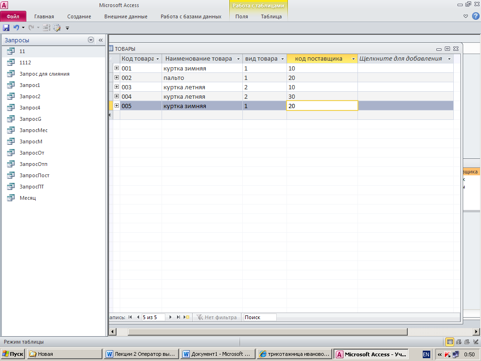
Task: Click the EN language indicator in tray
Action: point(426,354)
